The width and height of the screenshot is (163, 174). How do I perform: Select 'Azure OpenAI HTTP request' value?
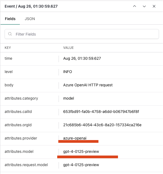[88, 85]
